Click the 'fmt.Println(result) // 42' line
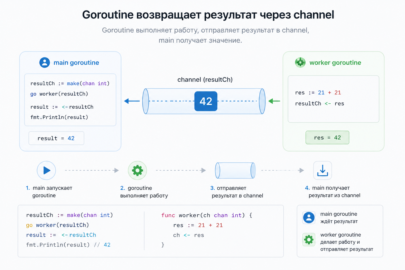This screenshot has height=270, width=405. tap(68, 245)
